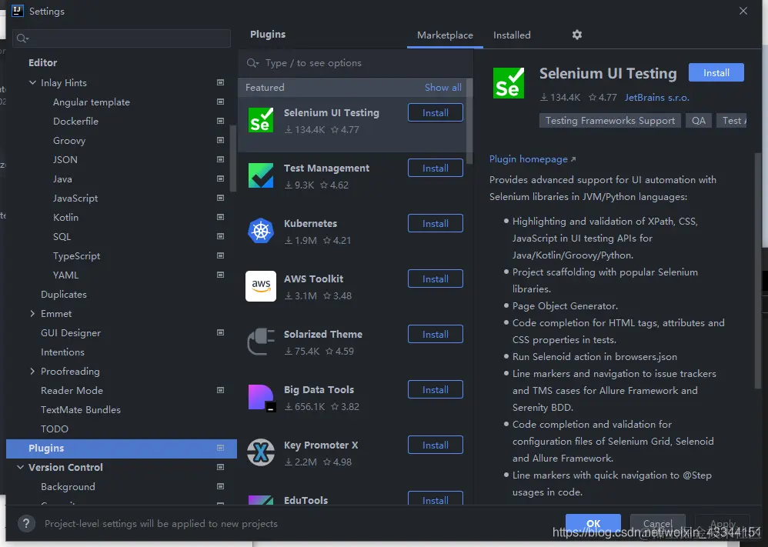The image size is (768, 547).
Task: Focus the settings search field
Action: (x=122, y=38)
